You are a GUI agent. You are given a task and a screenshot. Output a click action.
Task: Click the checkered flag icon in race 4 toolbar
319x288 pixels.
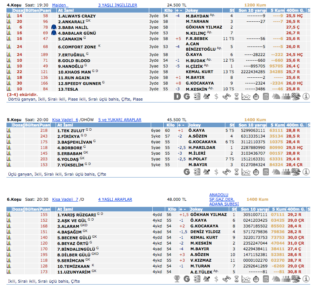pos(296,97)
